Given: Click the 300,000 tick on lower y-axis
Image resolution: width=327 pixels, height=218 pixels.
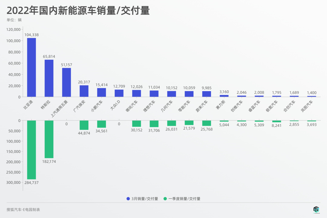Looking at the screenshot, I should pos(13,183).
